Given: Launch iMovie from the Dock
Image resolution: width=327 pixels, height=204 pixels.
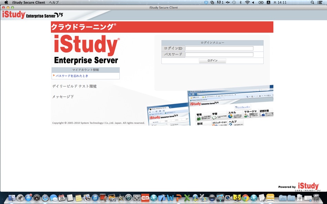Looking at the screenshot, I should point(120,198).
